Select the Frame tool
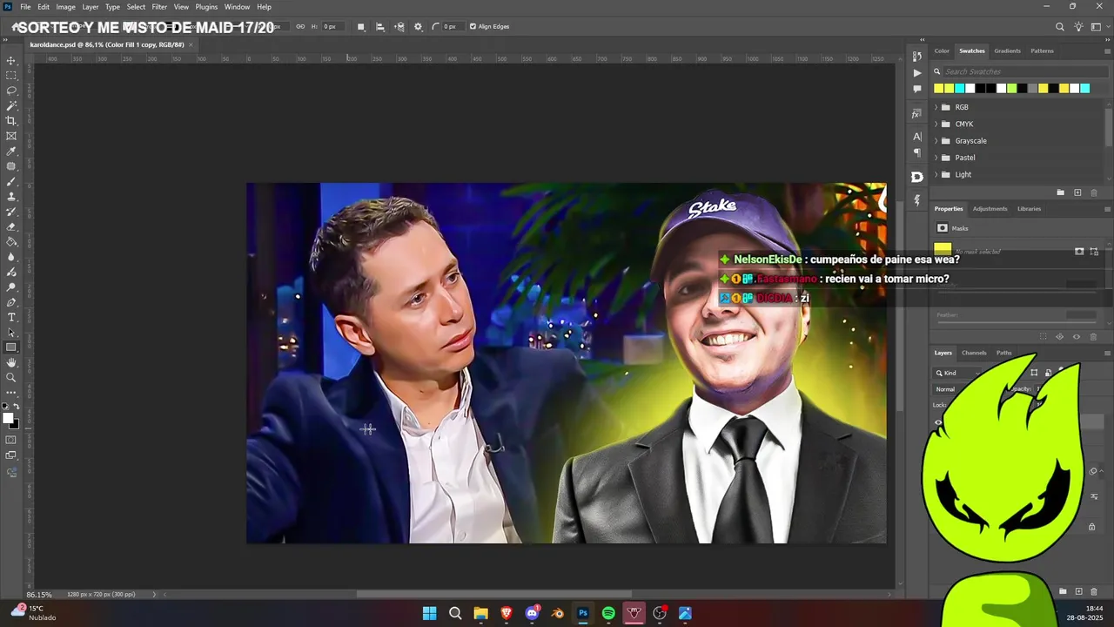Screen dimensions: 1114x627 (11, 136)
